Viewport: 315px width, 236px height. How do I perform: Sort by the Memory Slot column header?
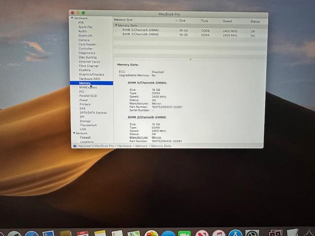pyautogui.click(x=123, y=20)
